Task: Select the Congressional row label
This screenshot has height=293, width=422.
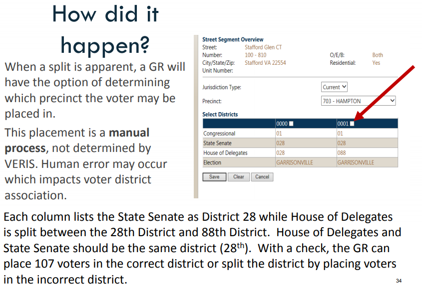Action: click(x=219, y=134)
